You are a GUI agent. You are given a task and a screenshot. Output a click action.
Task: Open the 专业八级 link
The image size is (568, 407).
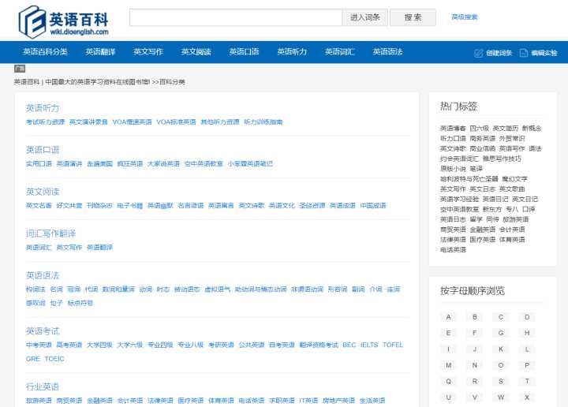pyautogui.click(x=191, y=345)
